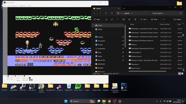Open the Recycle Bin desktop icon
This screenshot has width=186, height=104.
69,87
